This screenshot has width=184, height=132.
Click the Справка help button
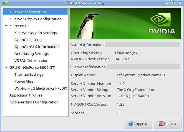[138, 124]
